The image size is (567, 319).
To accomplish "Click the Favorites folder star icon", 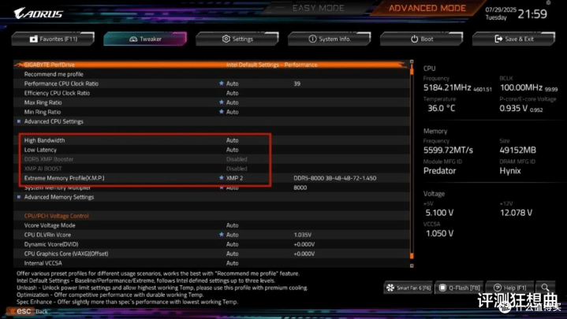I will point(34,39).
